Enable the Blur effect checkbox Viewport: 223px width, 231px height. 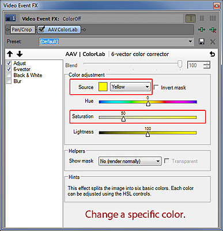pos(9,81)
